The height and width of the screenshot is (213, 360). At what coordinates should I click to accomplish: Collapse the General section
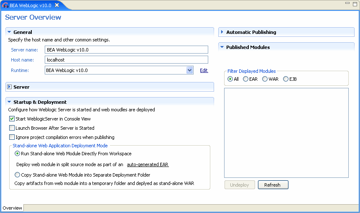[9, 32]
